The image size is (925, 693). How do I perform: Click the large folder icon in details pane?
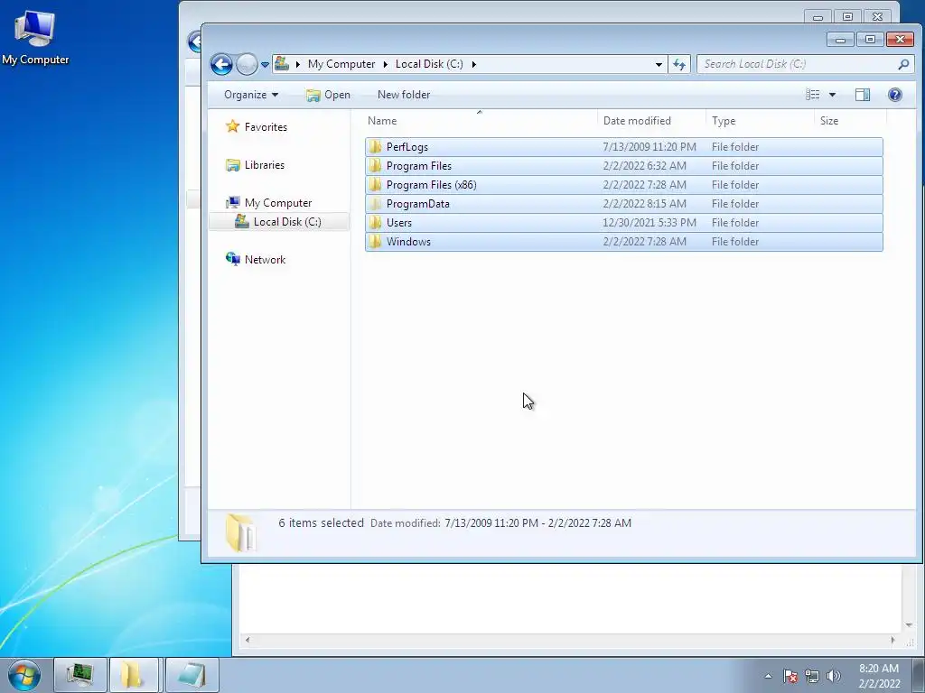[240, 532]
